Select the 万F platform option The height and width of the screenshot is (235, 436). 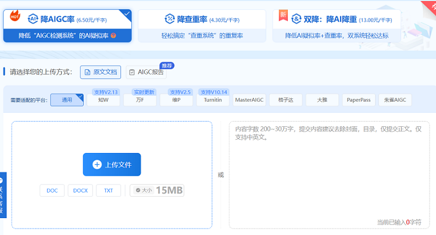click(140, 100)
